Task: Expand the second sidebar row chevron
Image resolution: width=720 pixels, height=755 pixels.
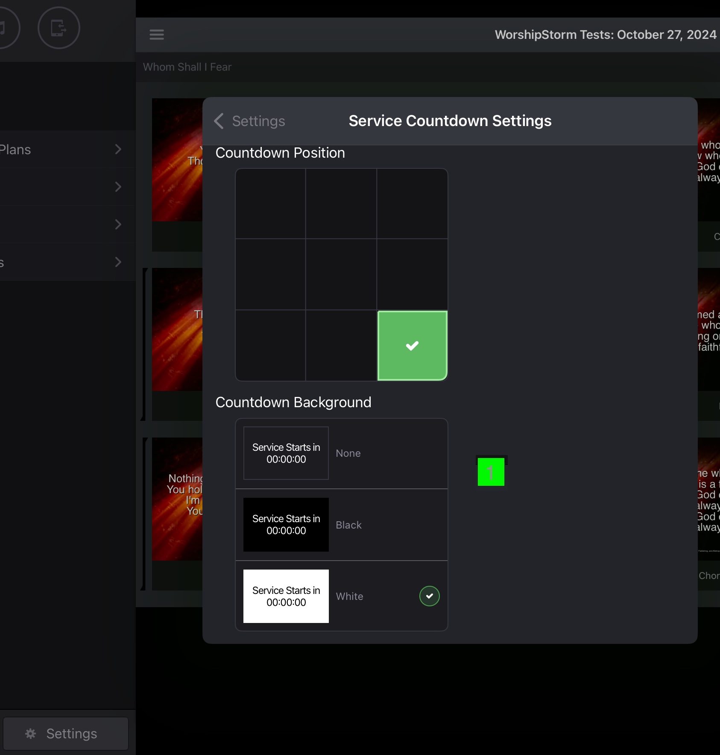Action: point(118,187)
